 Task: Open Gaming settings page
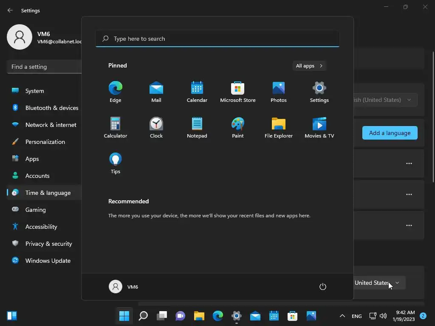coord(44,210)
